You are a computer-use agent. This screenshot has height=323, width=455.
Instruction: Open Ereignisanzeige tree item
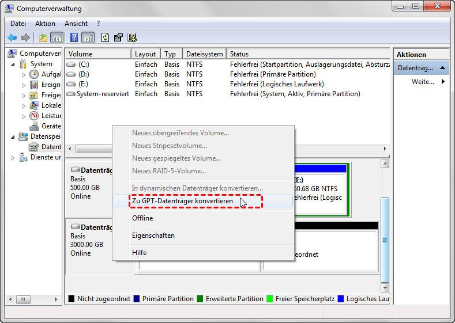[45, 85]
